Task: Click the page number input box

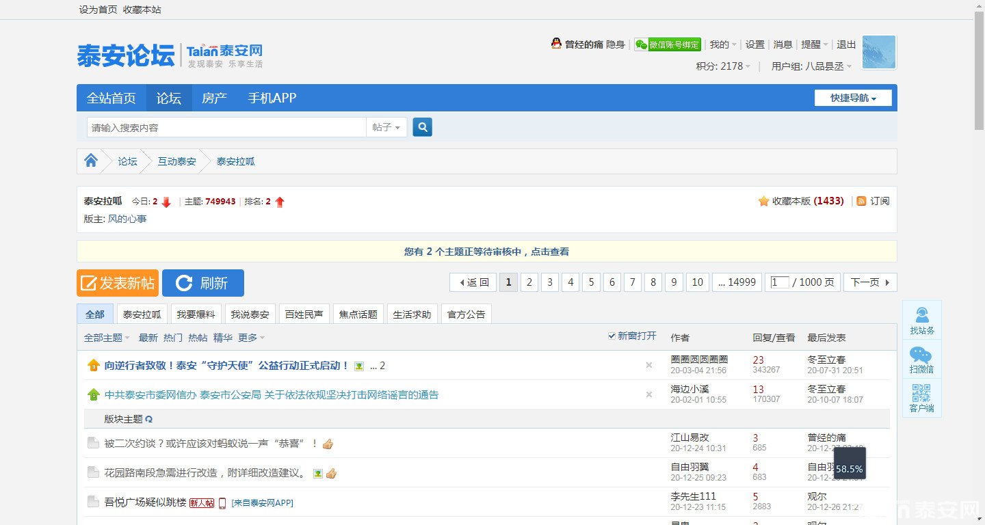Action: point(780,282)
